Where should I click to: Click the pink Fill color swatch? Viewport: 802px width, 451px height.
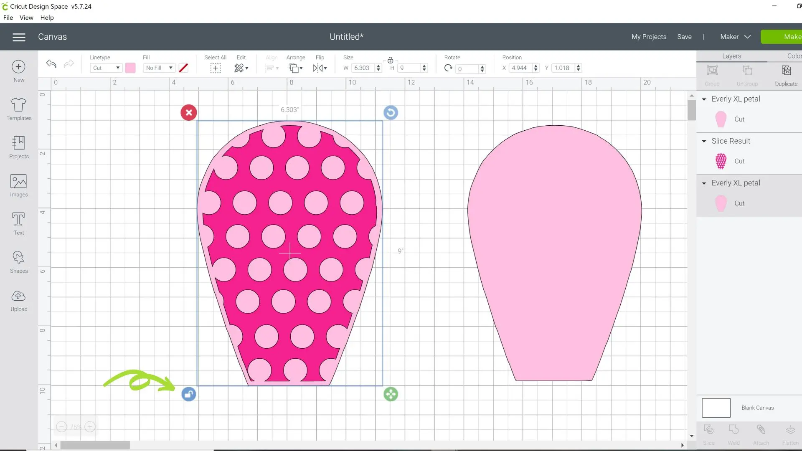click(130, 68)
